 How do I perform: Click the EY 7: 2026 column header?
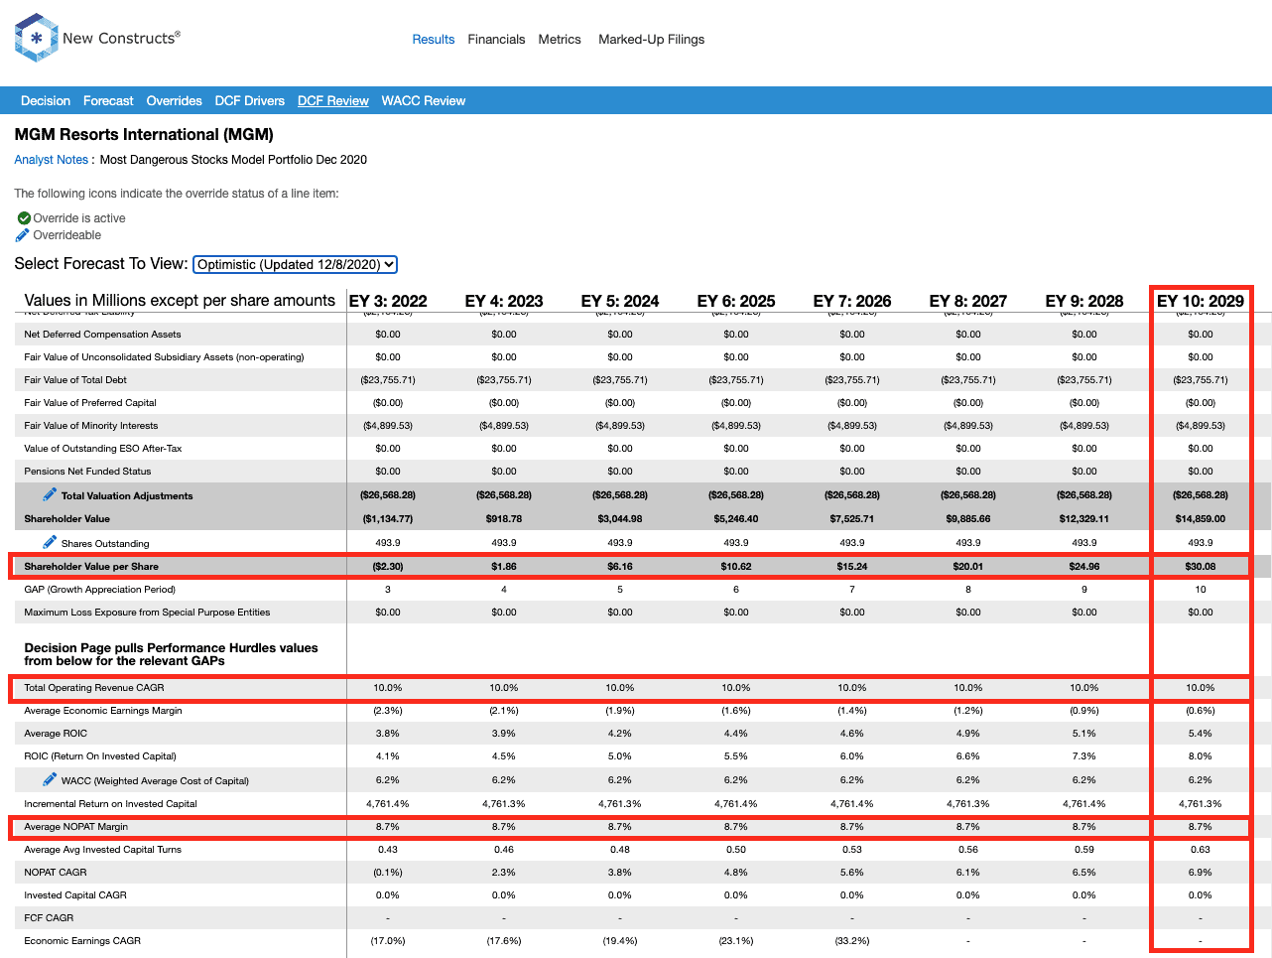852,301
